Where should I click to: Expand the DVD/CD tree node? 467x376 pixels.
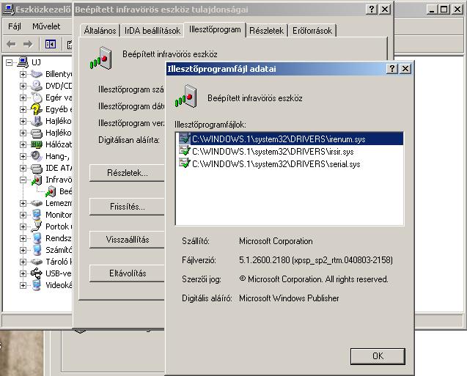click(x=23, y=86)
